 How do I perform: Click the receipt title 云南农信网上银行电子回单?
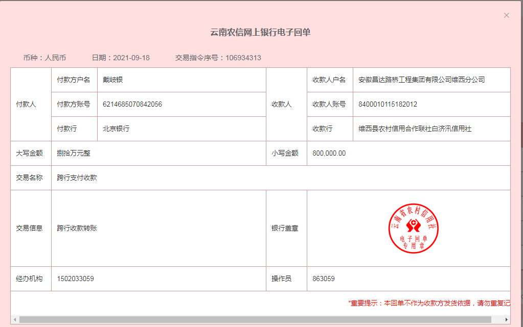tap(260, 33)
